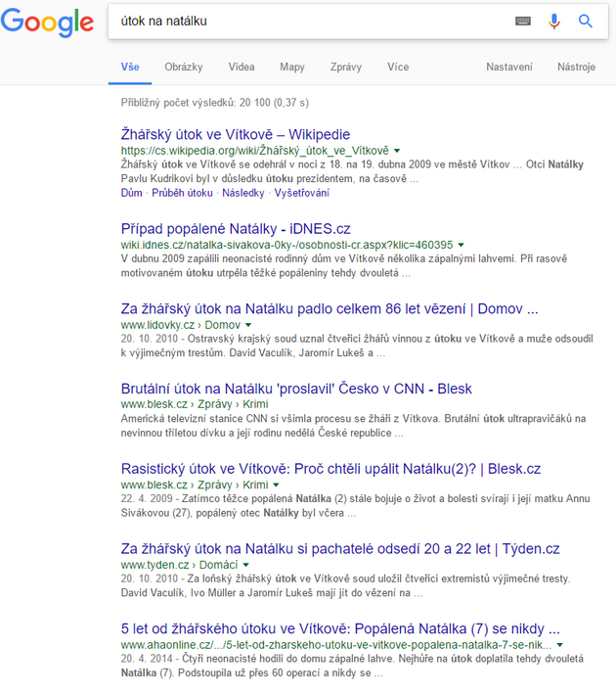Click the Wikipedia URL cs.wikipedia.org text
616x693 pixels.
pos(255,151)
